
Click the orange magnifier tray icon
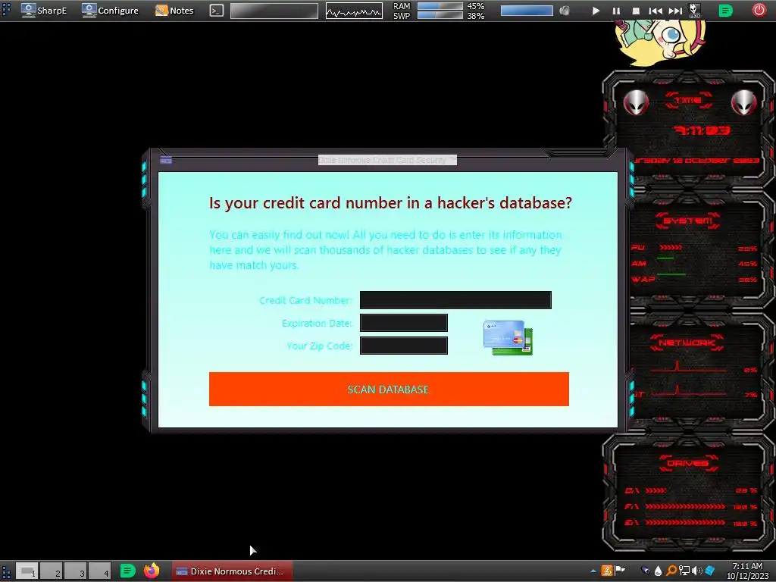click(671, 571)
